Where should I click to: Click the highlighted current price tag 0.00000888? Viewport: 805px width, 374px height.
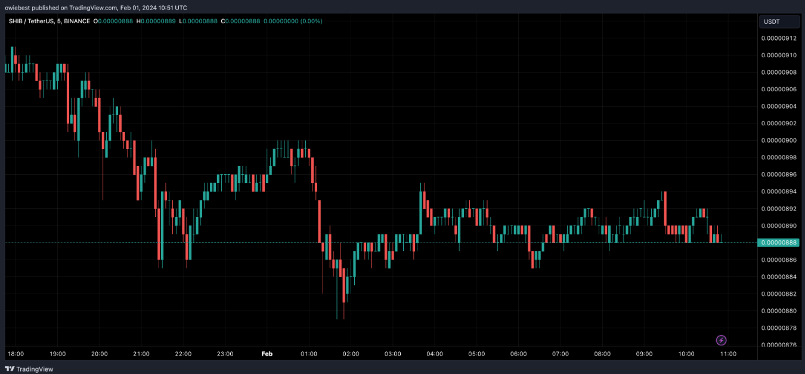(x=779, y=243)
